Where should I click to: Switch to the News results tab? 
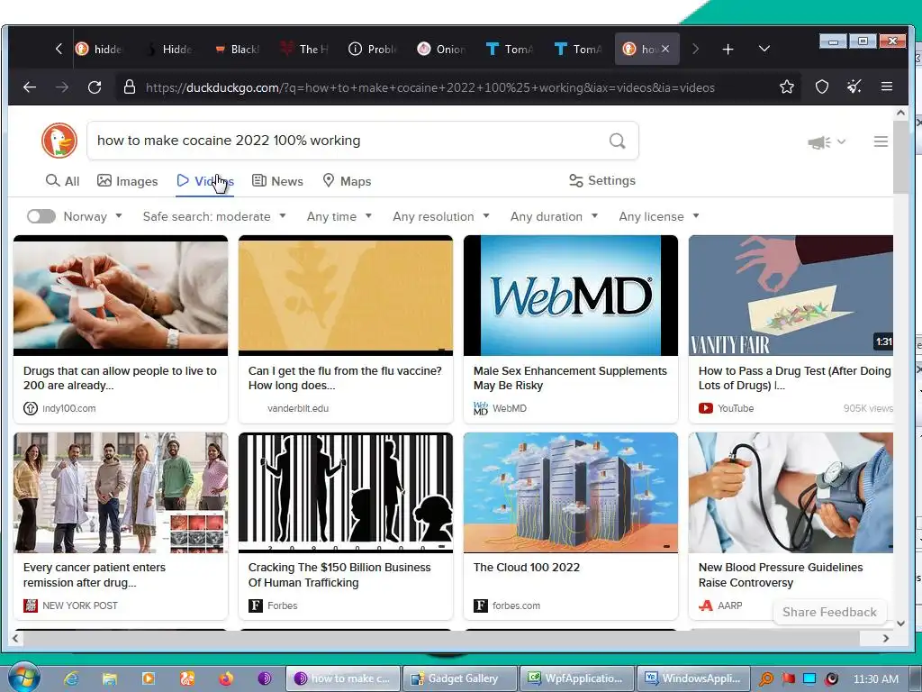(277, 180)
